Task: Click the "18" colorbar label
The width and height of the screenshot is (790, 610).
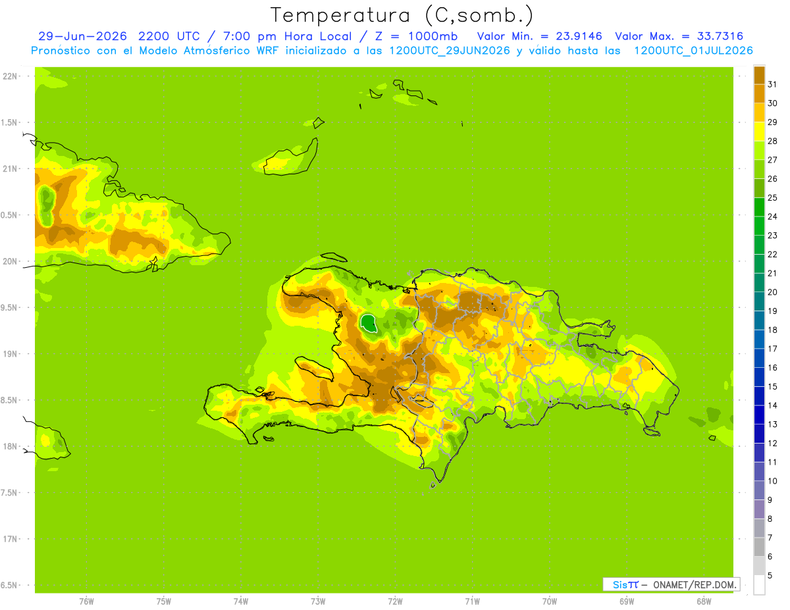Action: coord(772,330)
